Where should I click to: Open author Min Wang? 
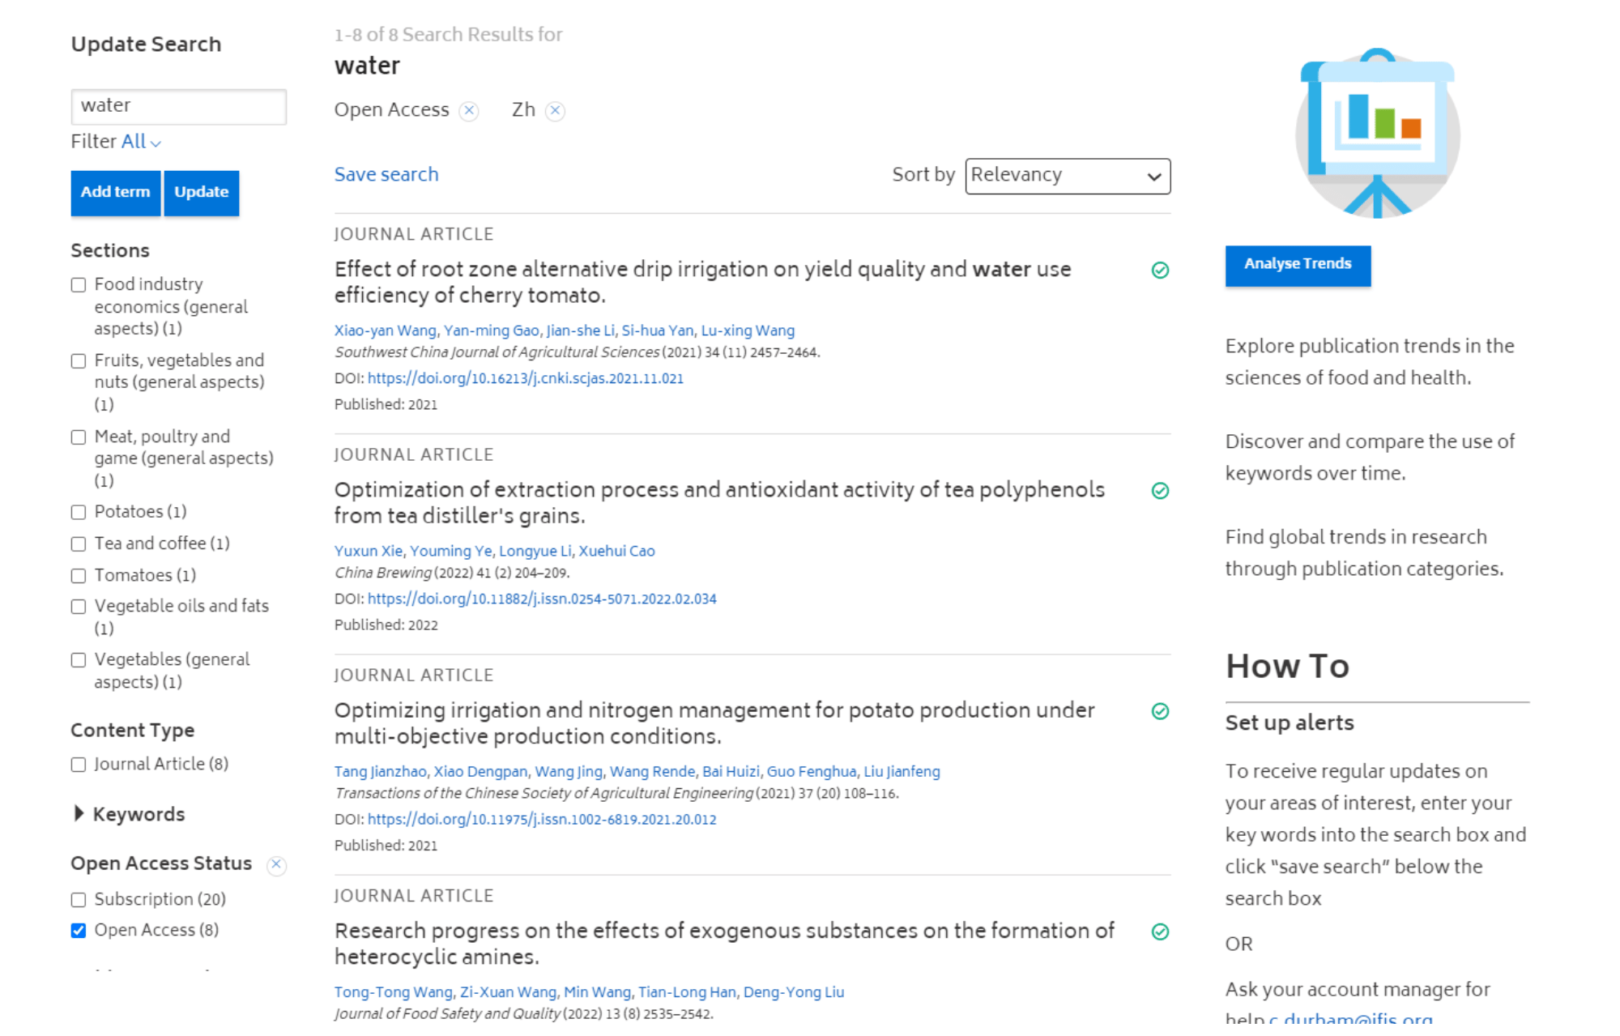tap(597, 991)
